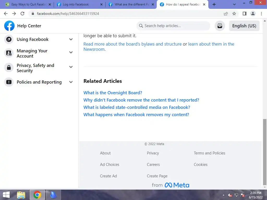The image size is (267, 200).
Task: Click the Using Facebook sidebar label
Action: 33,39
